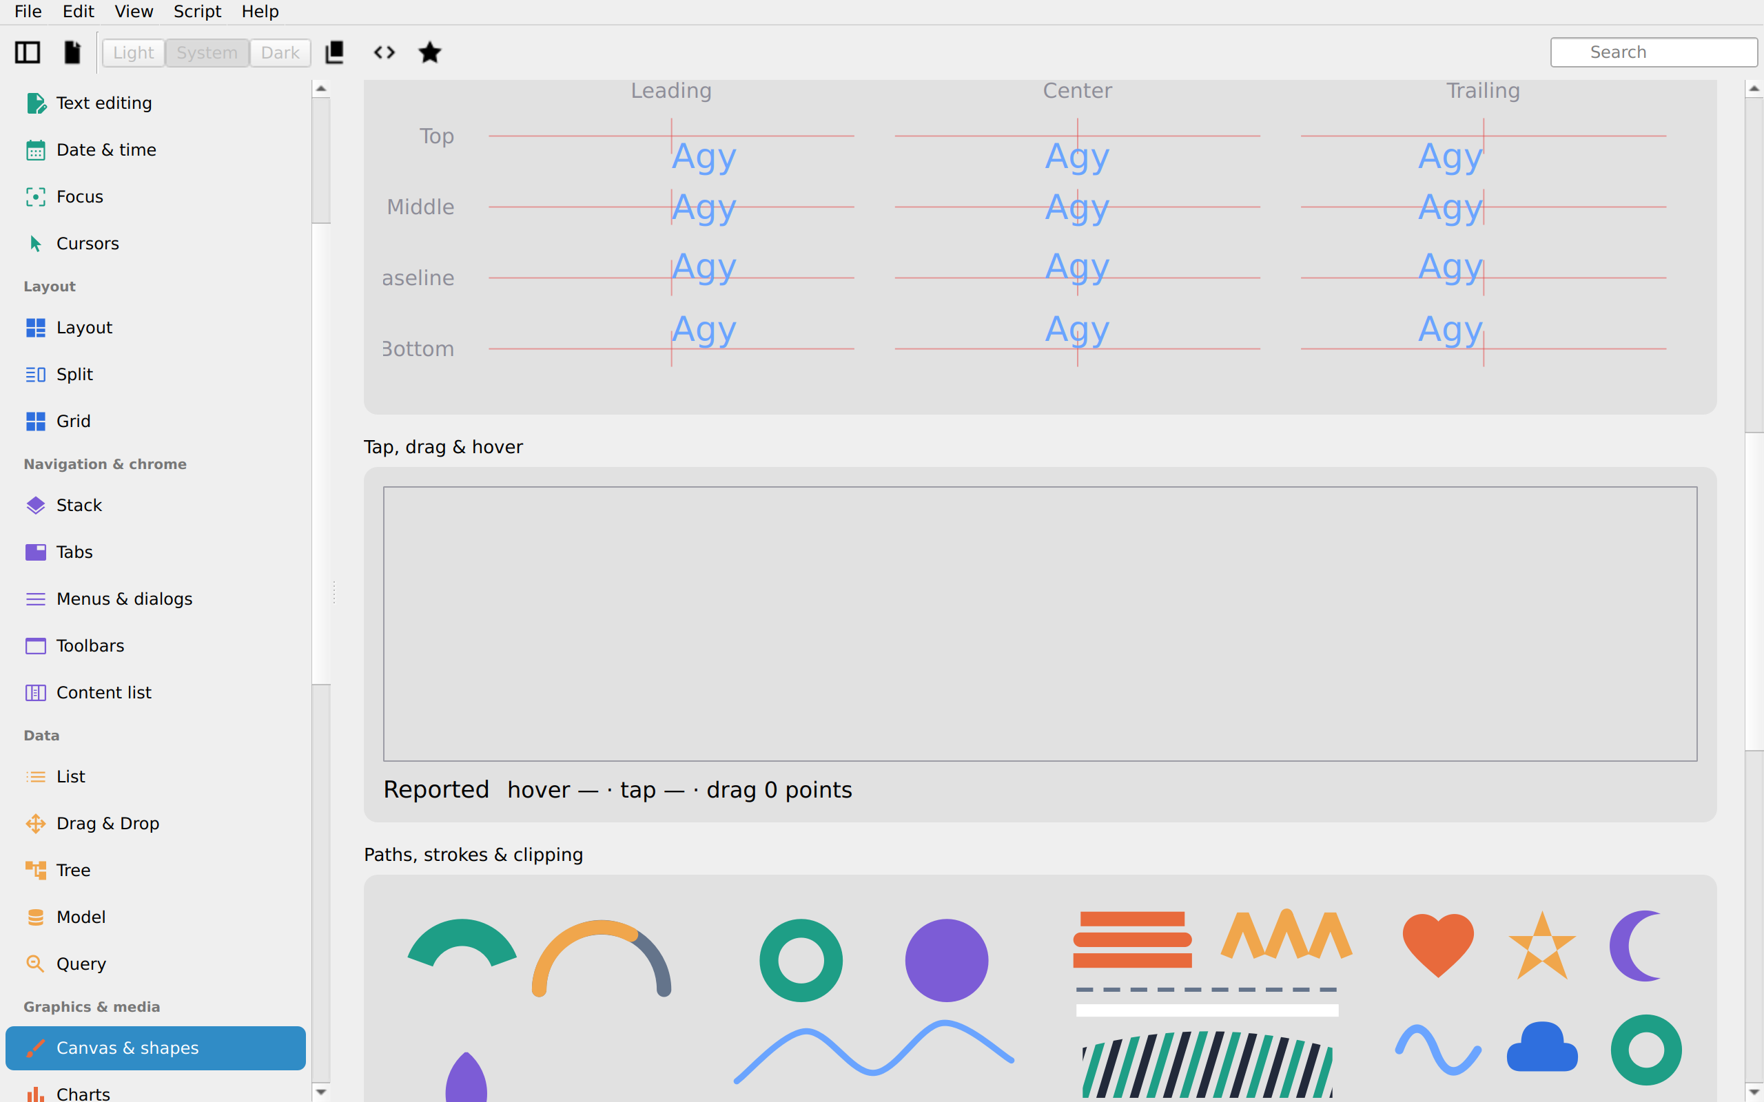The image size is (1764, 1102).
Task: Open the Content list item
Action: tap(155, 692)
